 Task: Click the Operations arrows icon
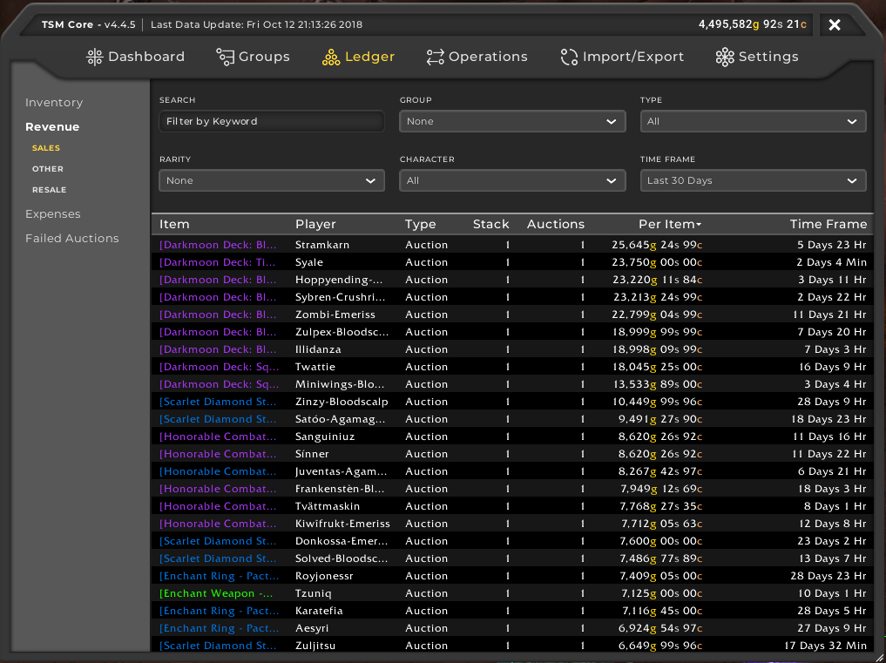click(x=435, y=57)
